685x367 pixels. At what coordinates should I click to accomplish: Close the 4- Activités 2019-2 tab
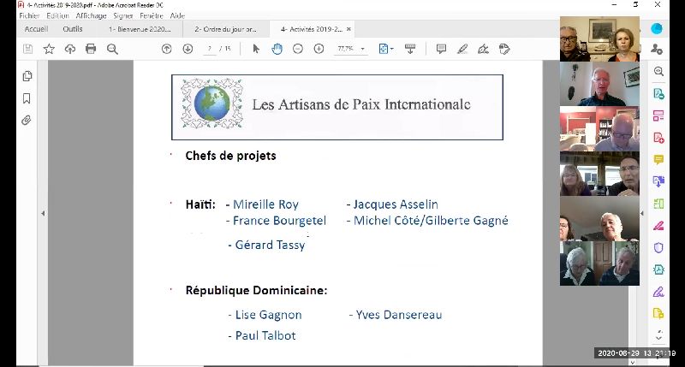point(348,29)
